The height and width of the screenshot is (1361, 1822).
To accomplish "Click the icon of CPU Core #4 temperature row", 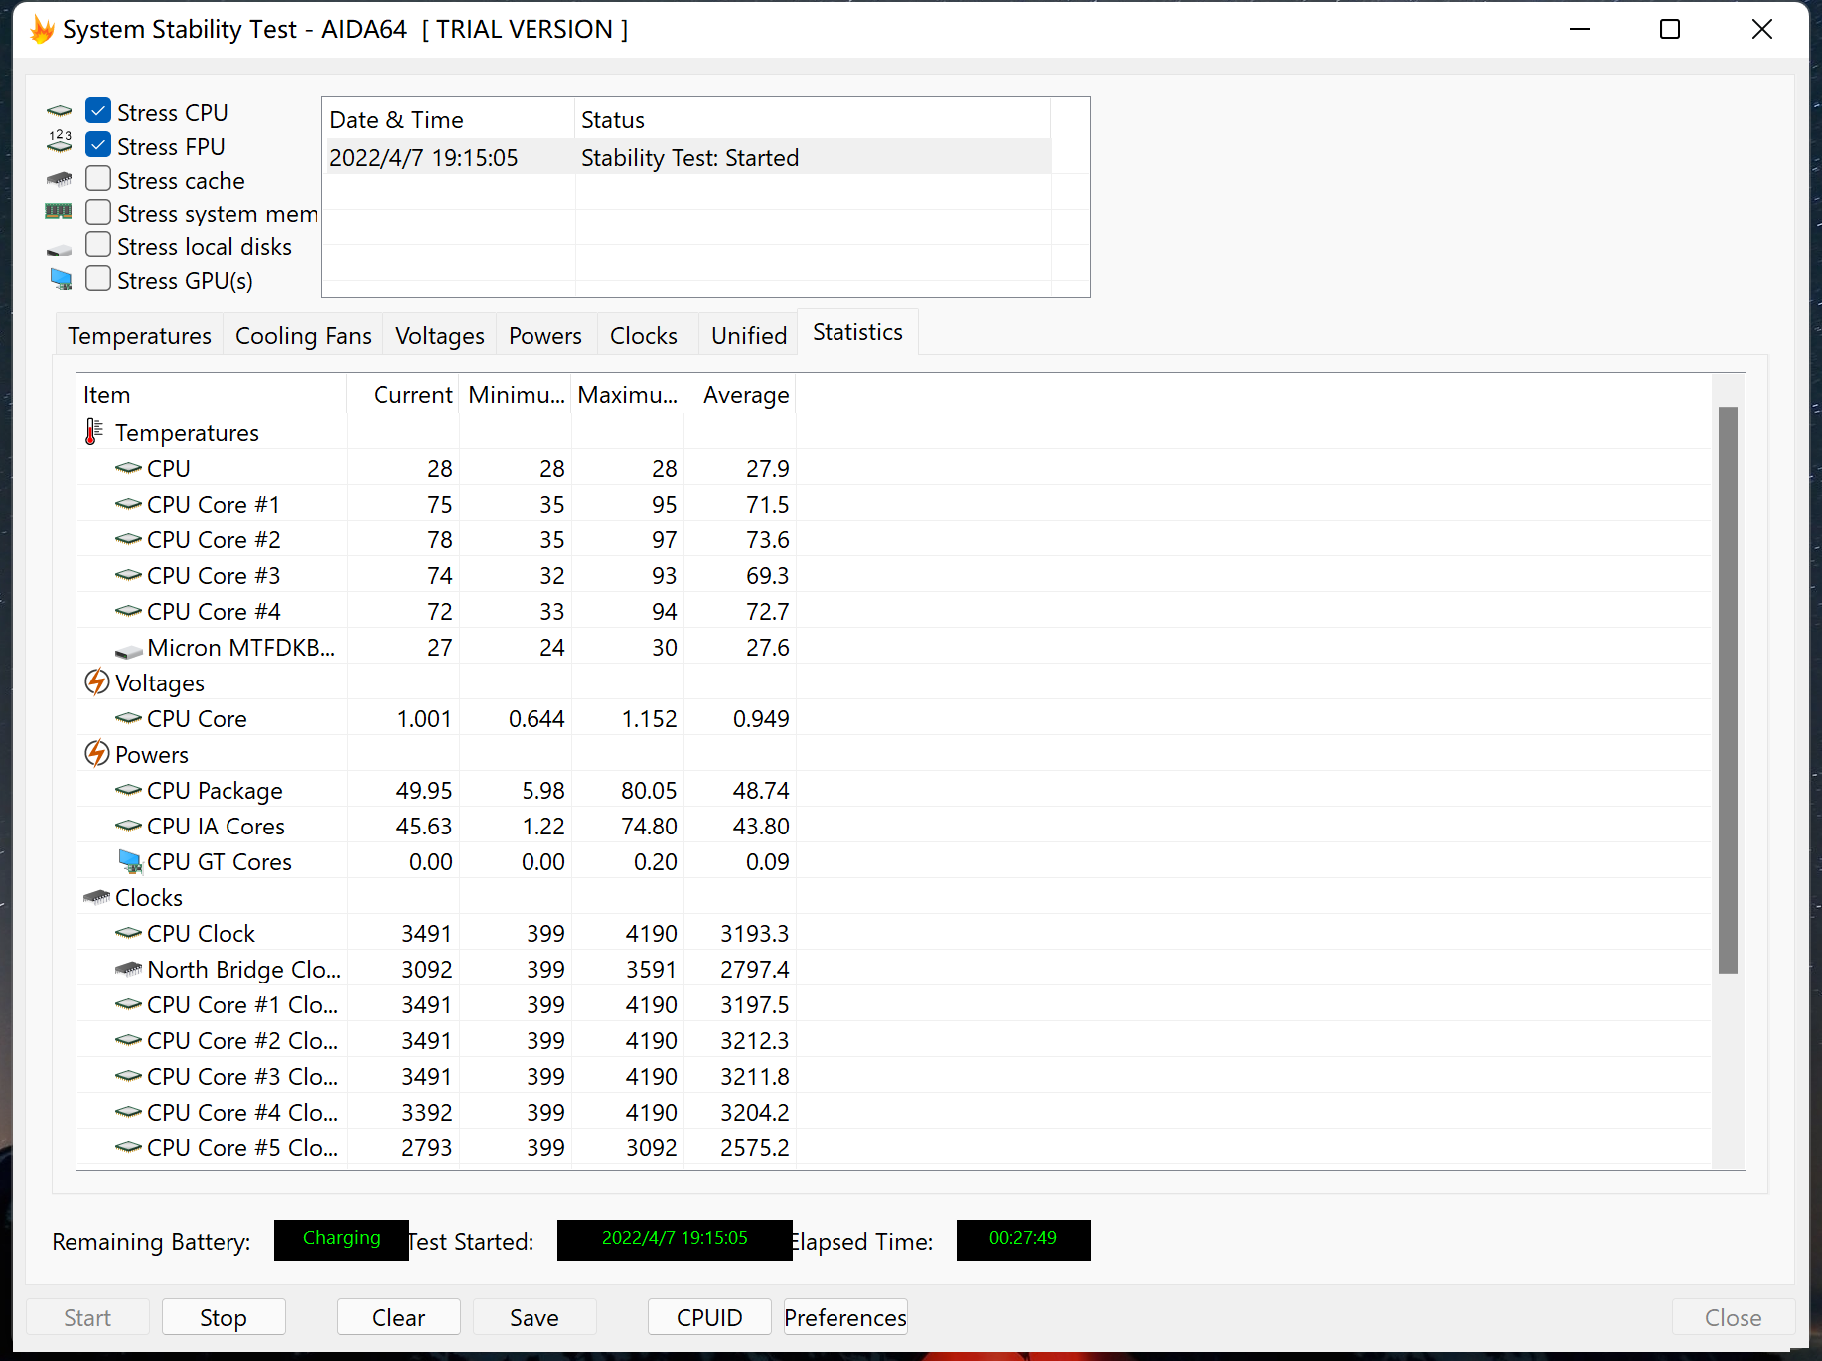I will point(128,611).
